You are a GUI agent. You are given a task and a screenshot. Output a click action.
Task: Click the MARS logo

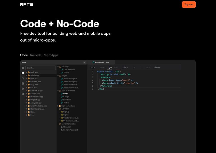tap(26, 4)
